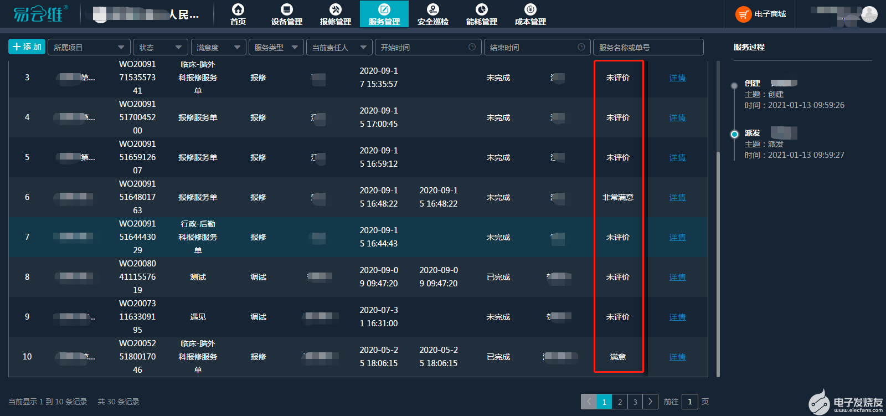Open the 能耗管理 energy icon

[x=482, y=9]
